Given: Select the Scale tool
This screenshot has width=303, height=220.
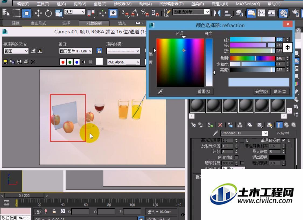Looking at the screenshot, I should (x=58, y=13).
